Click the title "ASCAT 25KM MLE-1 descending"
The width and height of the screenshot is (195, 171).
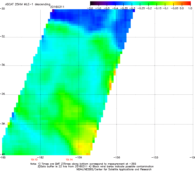[x=28, y=4]
